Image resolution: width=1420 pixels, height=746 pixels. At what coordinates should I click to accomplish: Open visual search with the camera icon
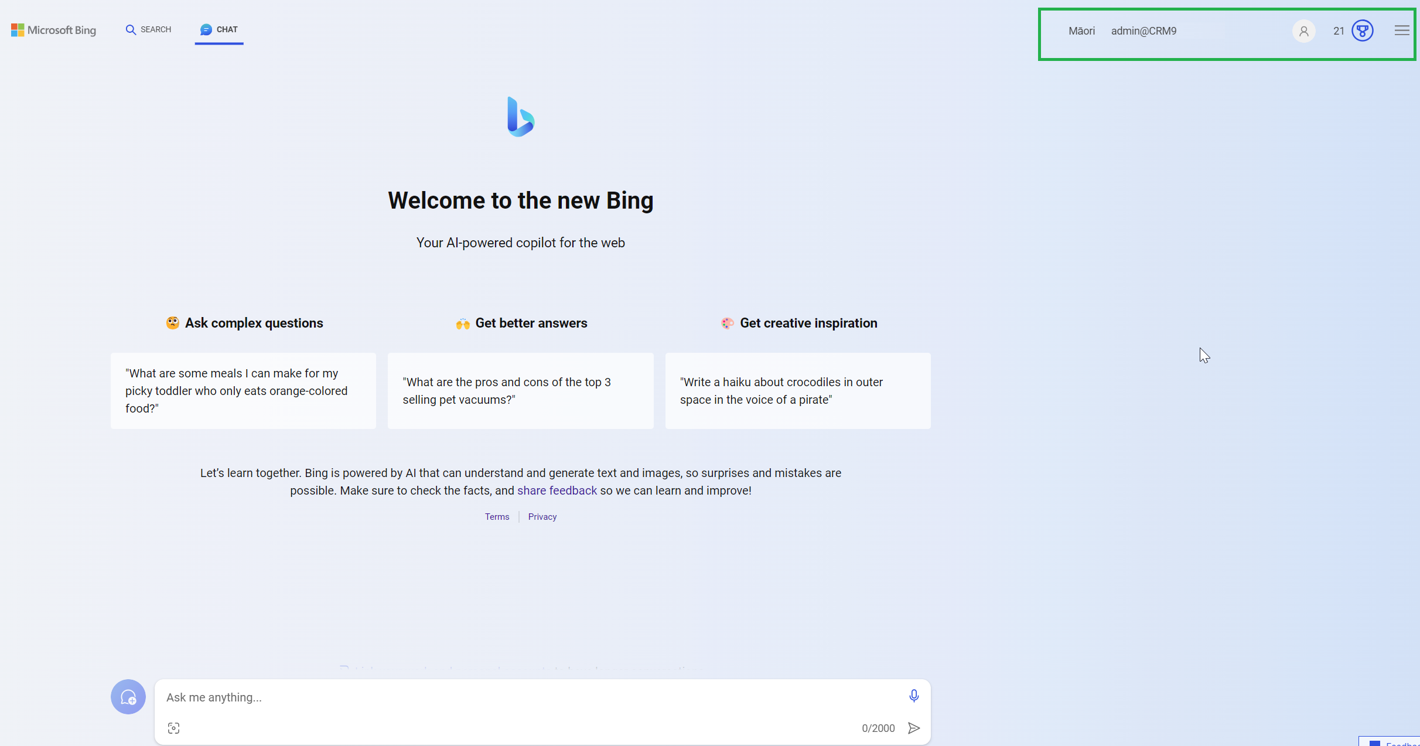point(174,728)
